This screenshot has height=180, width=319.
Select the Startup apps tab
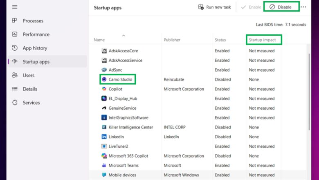tap(47, 62)
